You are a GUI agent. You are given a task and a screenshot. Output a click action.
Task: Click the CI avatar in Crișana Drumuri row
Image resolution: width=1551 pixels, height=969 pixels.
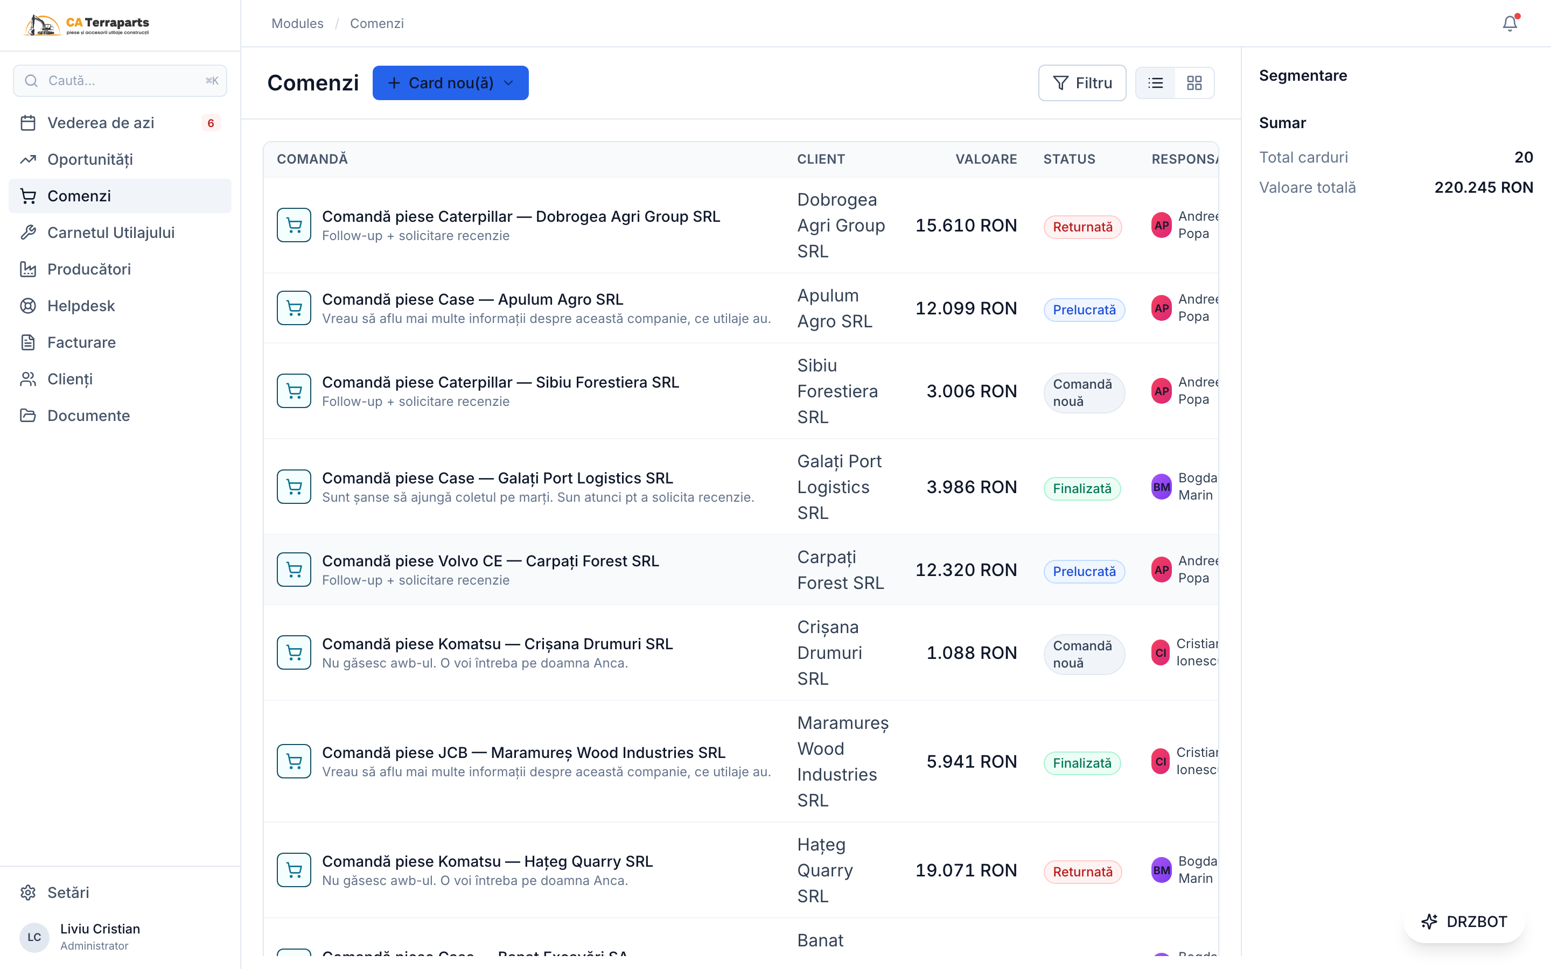tap(1161, 652)
